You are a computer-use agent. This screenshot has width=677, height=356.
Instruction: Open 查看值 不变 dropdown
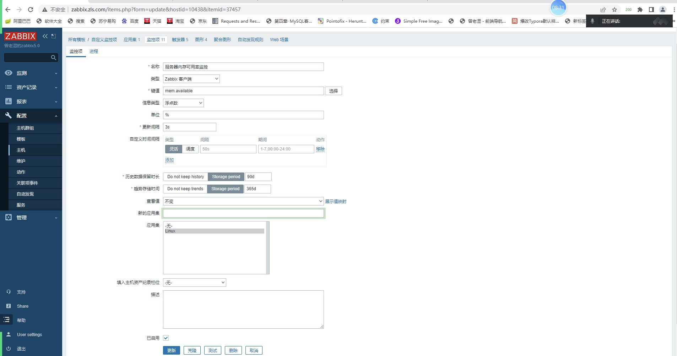243,201
